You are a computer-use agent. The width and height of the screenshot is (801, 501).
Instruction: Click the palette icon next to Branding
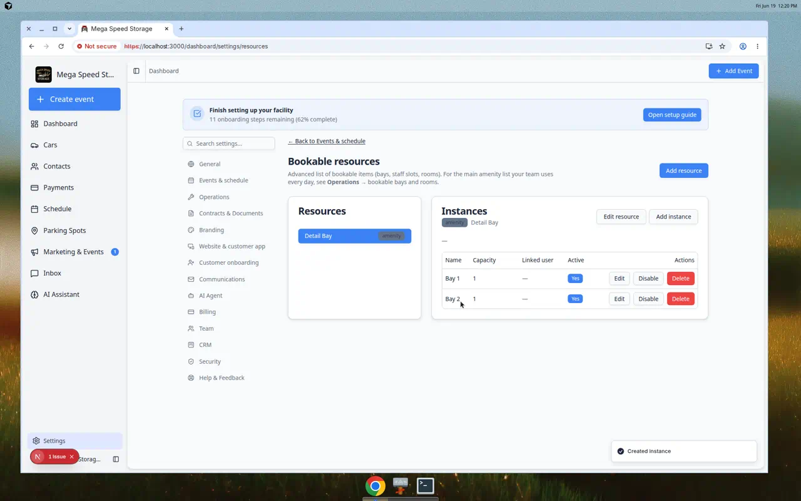tap(191, 230)
